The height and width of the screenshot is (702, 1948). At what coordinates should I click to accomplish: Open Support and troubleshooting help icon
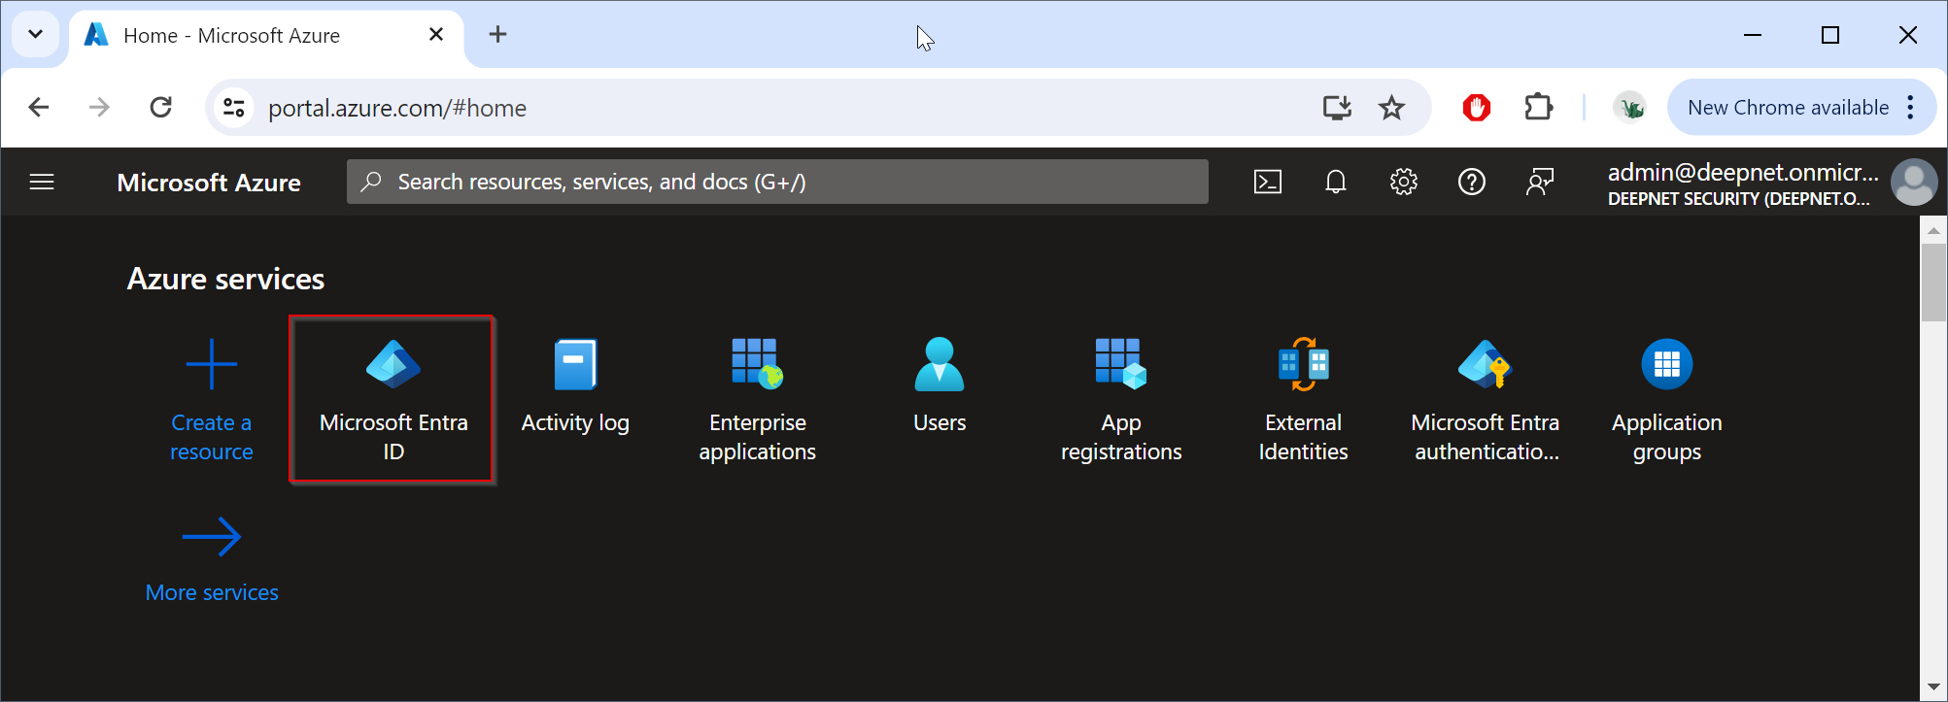pos(1472,182)
